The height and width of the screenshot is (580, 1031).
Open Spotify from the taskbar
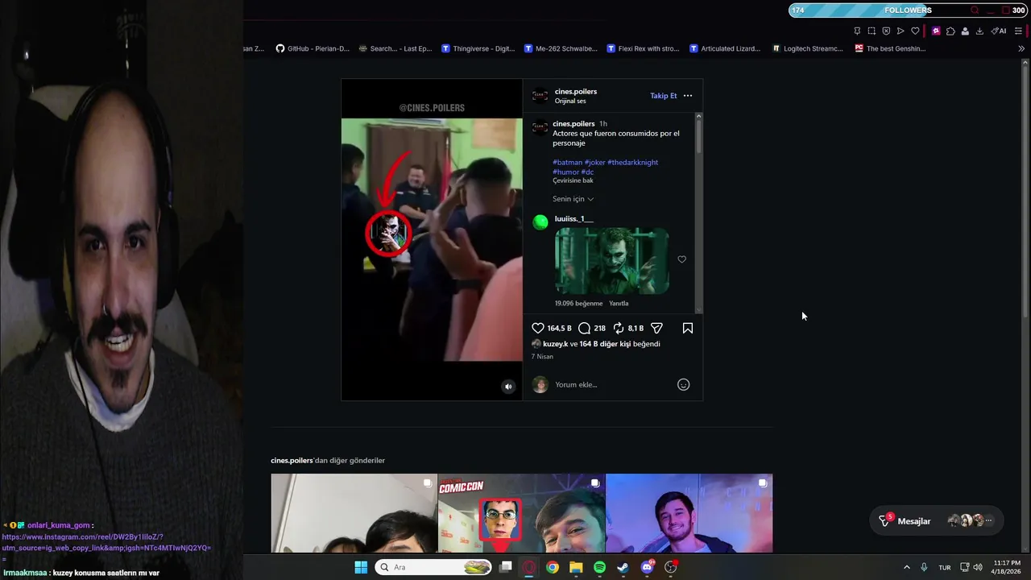599,567
